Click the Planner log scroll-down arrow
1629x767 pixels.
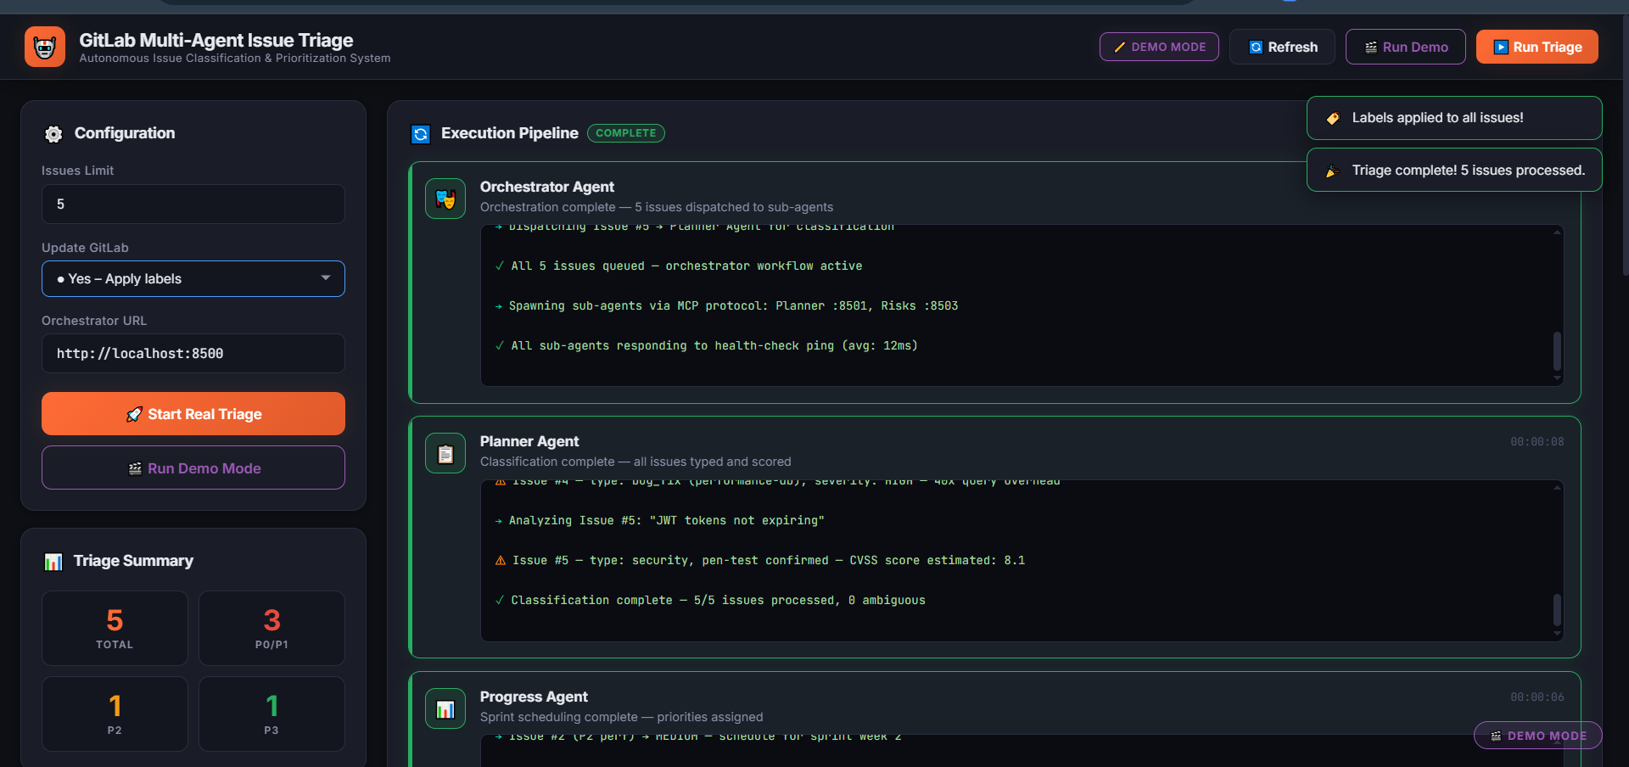(x=1557, y=634)
